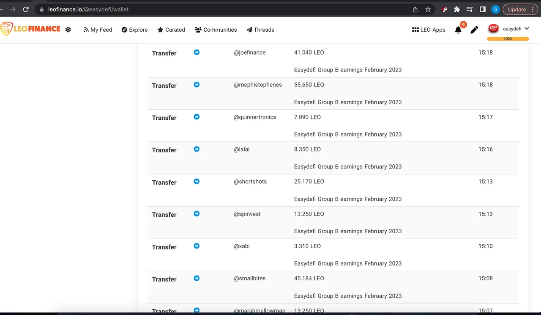Open @quinnertronics profile link
The image size is (541, 315).
pyautogui.click(x=255, y=117)
